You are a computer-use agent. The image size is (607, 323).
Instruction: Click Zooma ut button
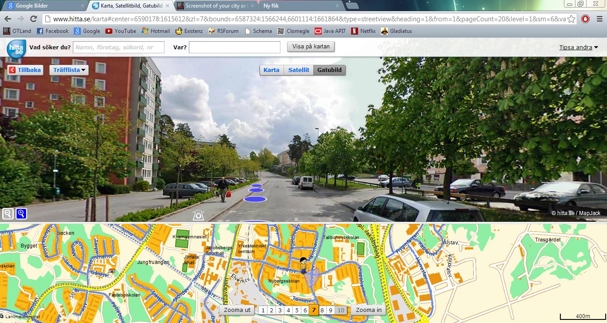point(237,310)
